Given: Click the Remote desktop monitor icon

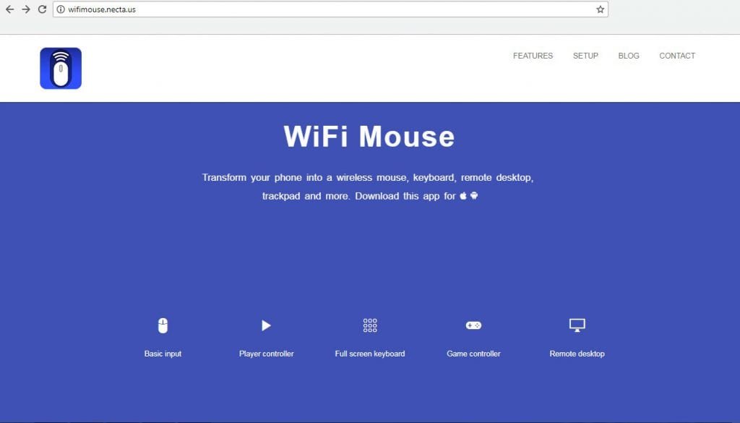Looking at the screenshot, I should click(x=577, y=325).
